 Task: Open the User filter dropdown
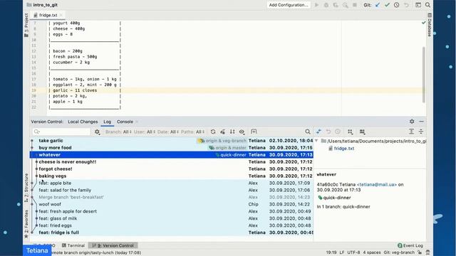click(x=145, y=132)
